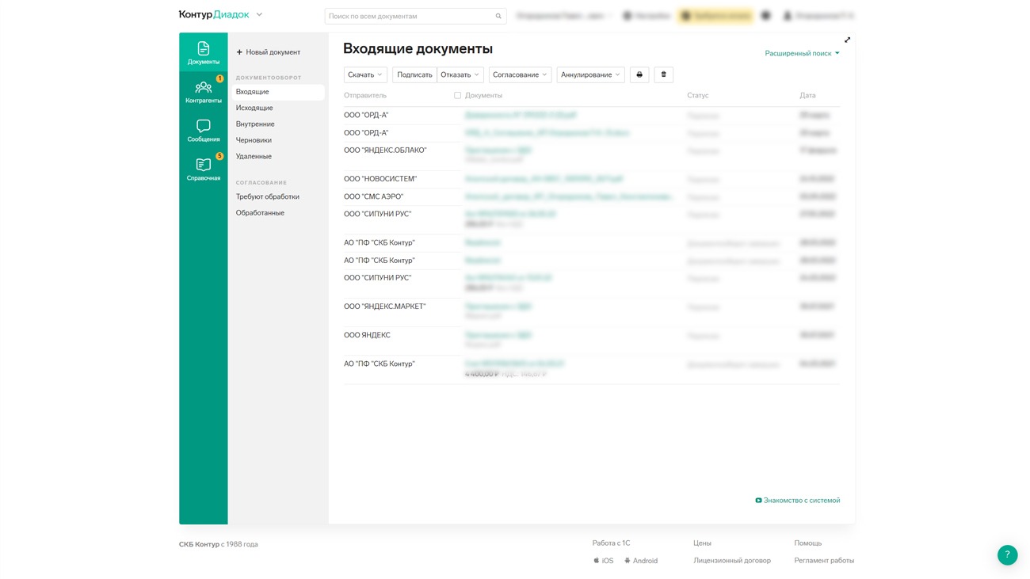Open the Справочная sidebar section
Image resolution: width=1030 pixels, height=579 pixels.
203,169
